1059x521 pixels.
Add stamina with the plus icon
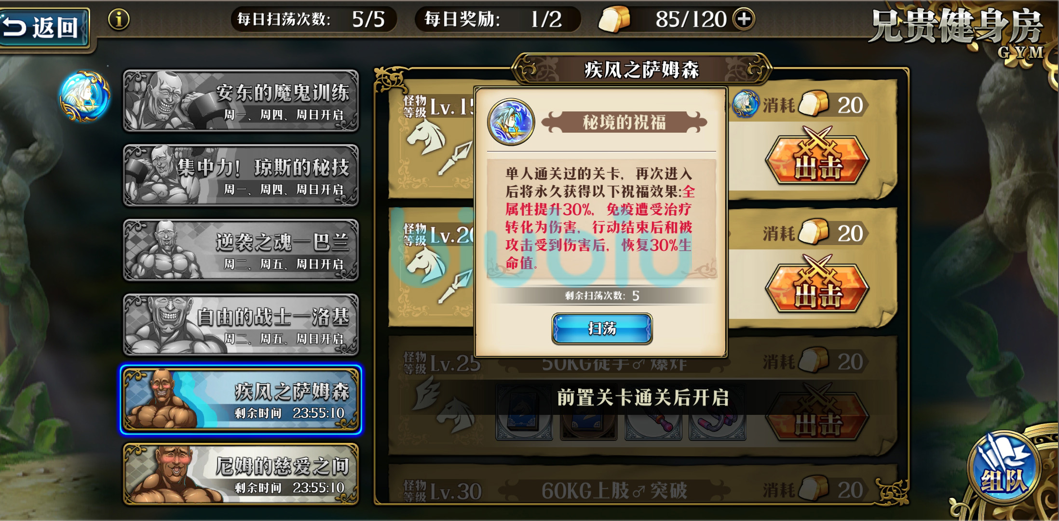(x=744, y=19)
